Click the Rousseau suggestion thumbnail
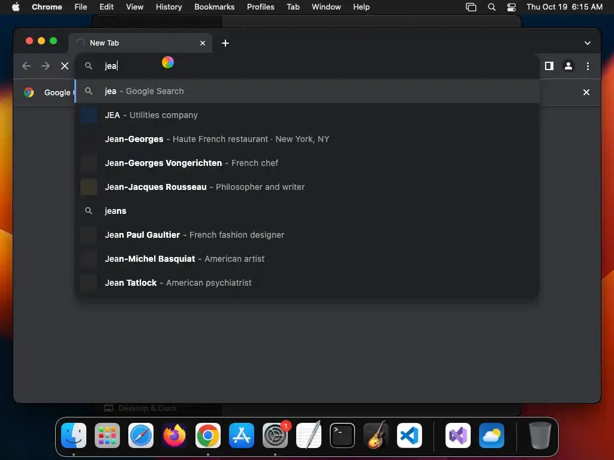Viewport: 614px width, 460px height. (x=89, y=187)
